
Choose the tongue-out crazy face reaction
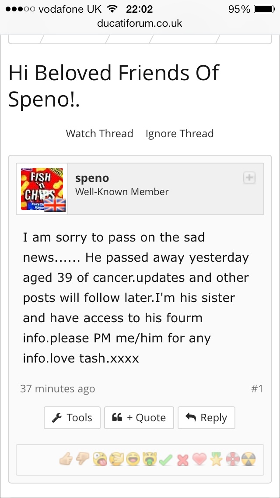(x=99, y=459)
